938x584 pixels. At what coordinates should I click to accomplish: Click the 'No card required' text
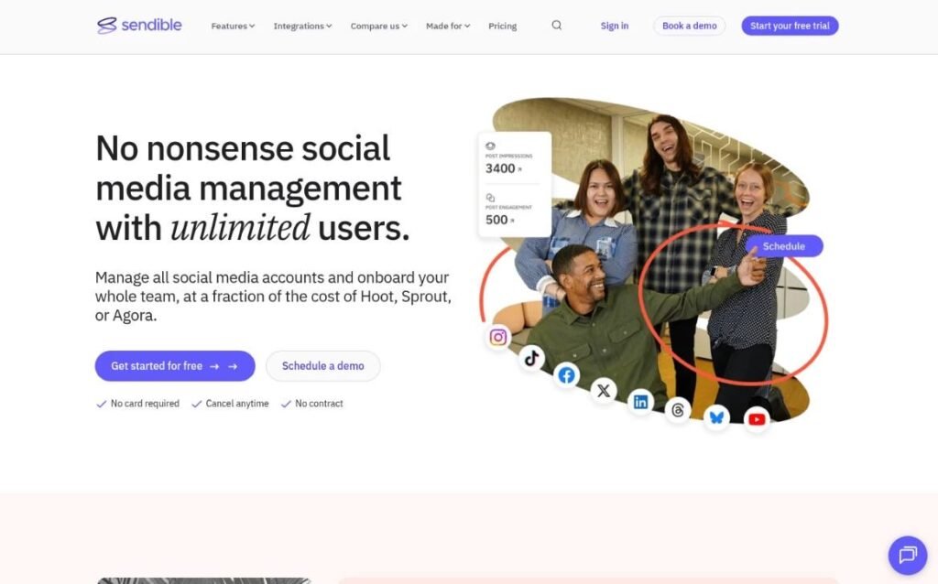(145, 404)
